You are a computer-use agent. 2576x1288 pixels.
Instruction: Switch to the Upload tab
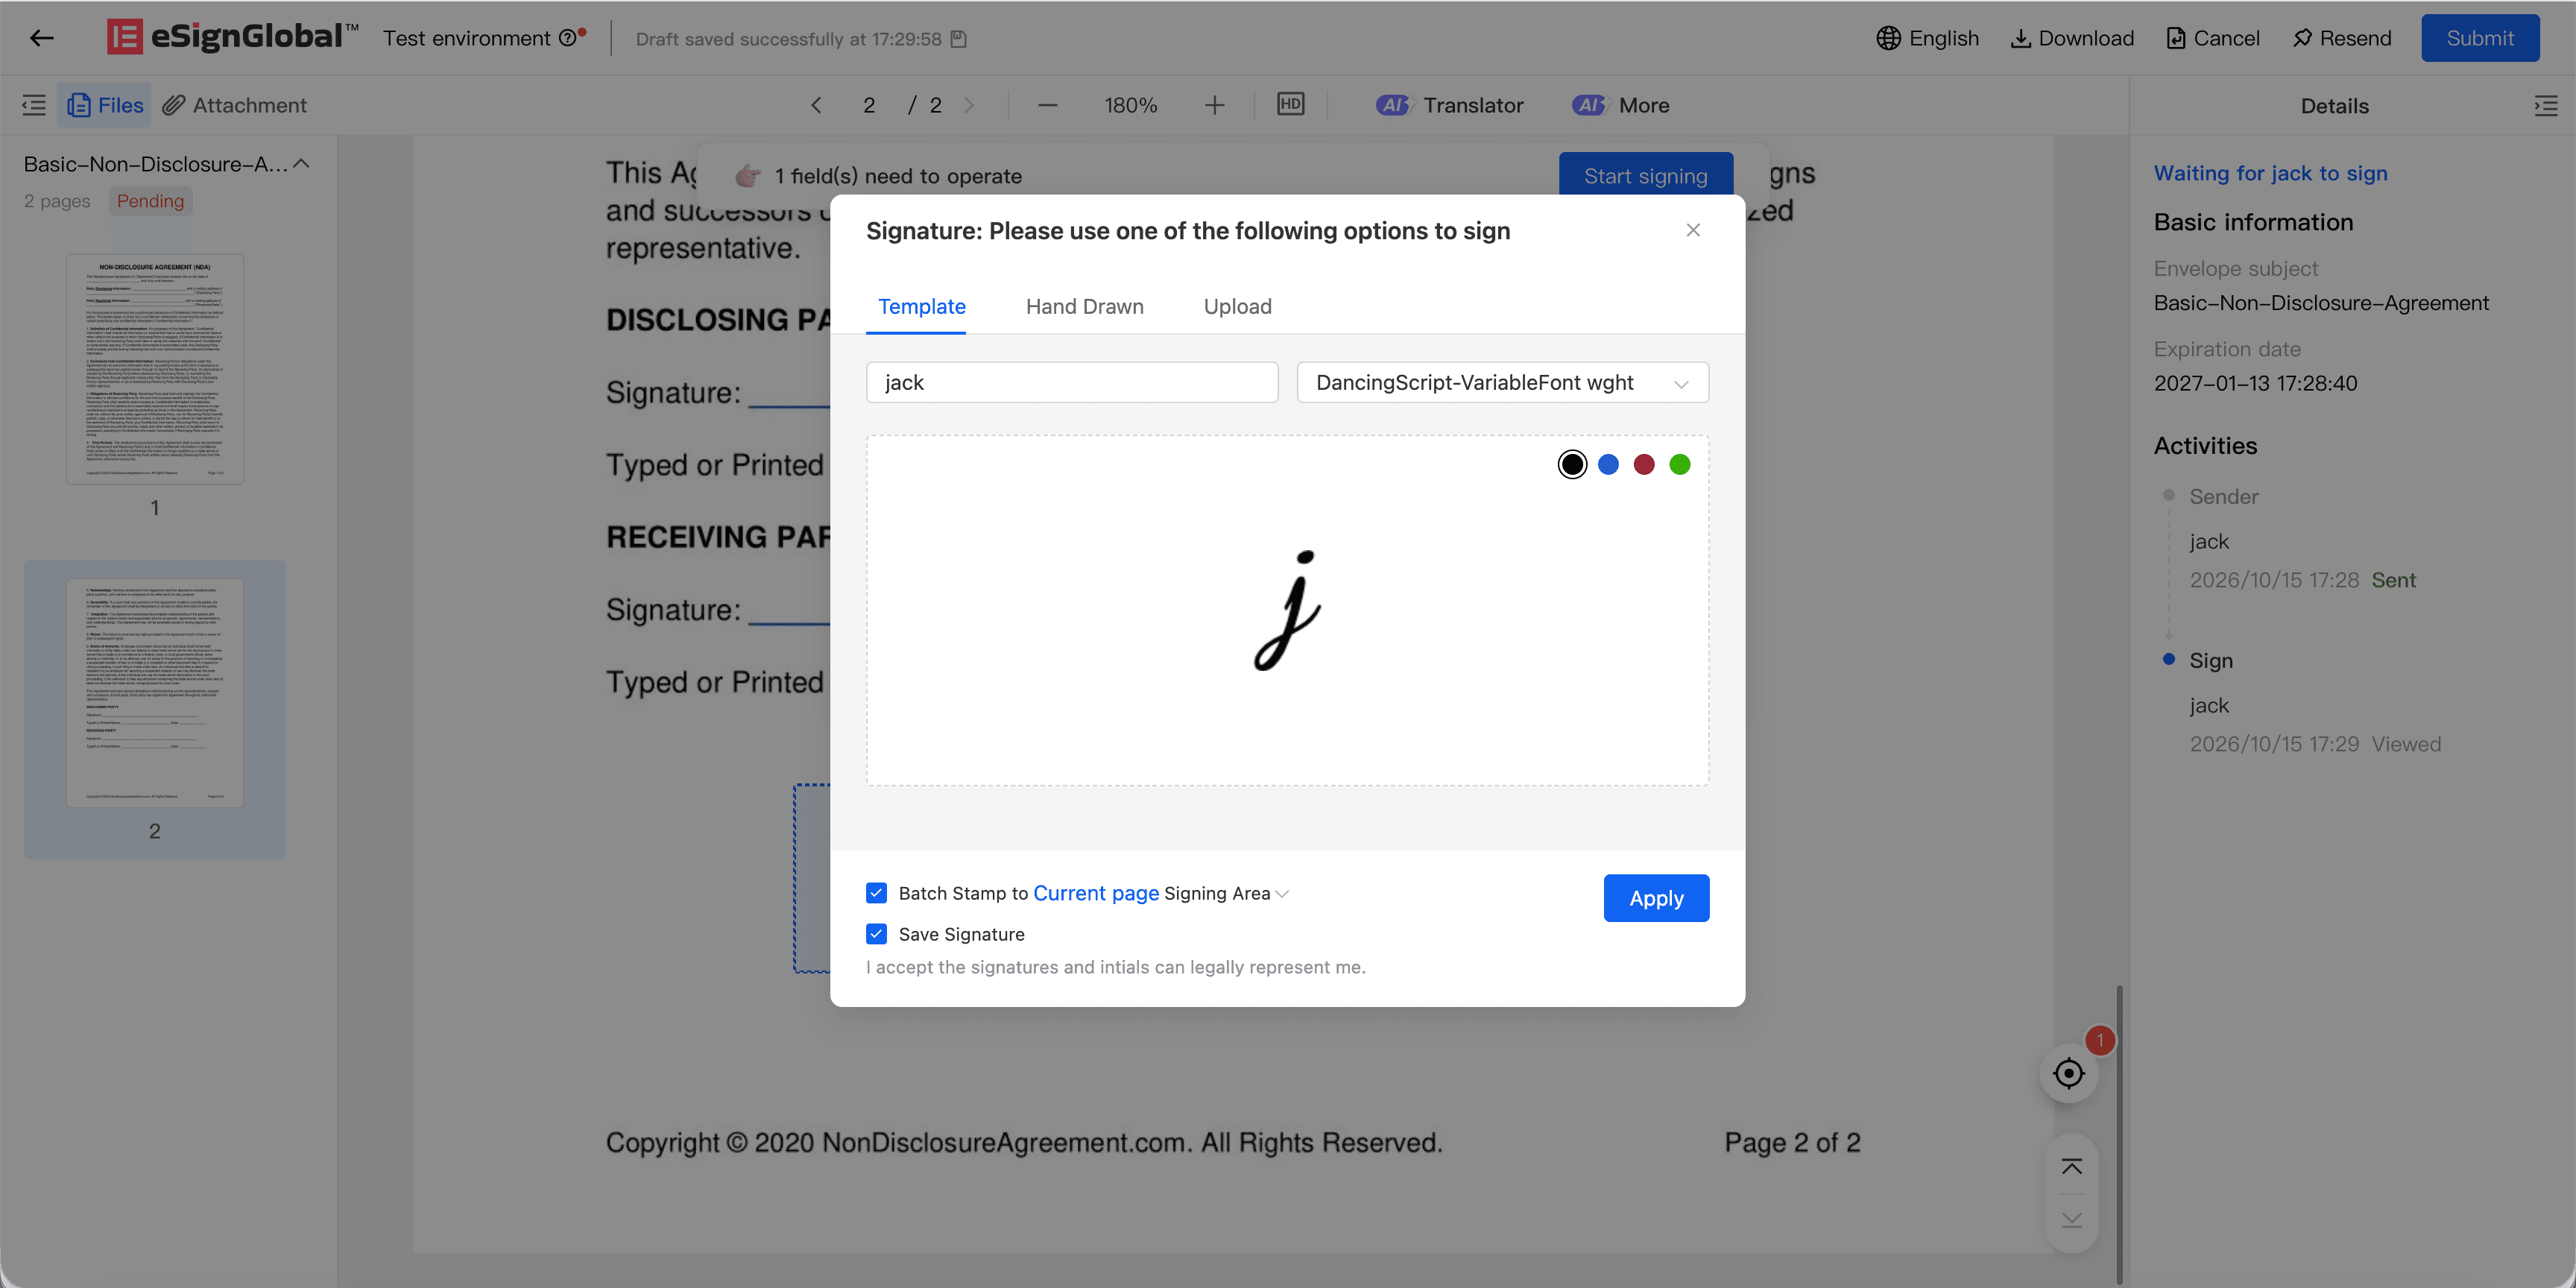coord(1237,306)
